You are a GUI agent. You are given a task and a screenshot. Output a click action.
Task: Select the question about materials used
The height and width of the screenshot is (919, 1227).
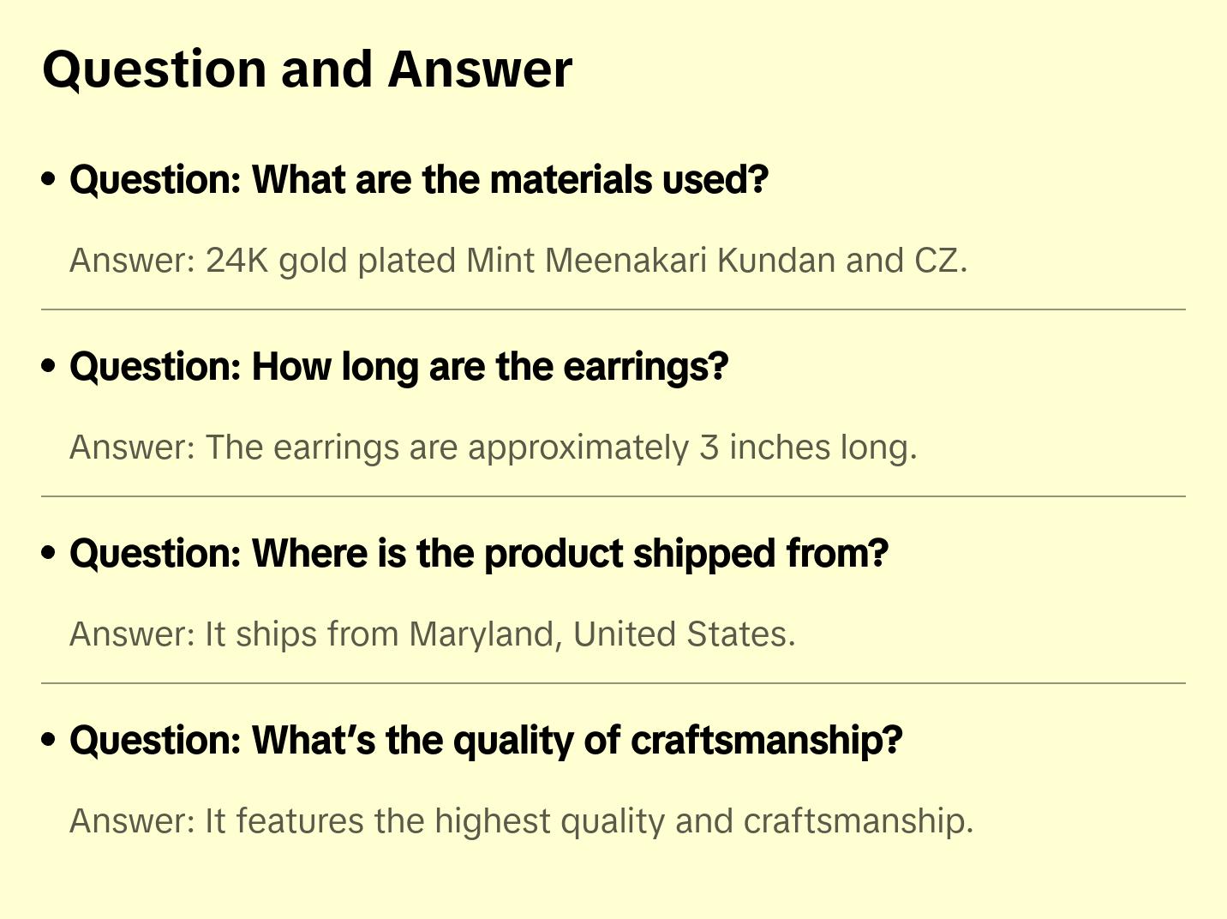[x=419, y=180]
